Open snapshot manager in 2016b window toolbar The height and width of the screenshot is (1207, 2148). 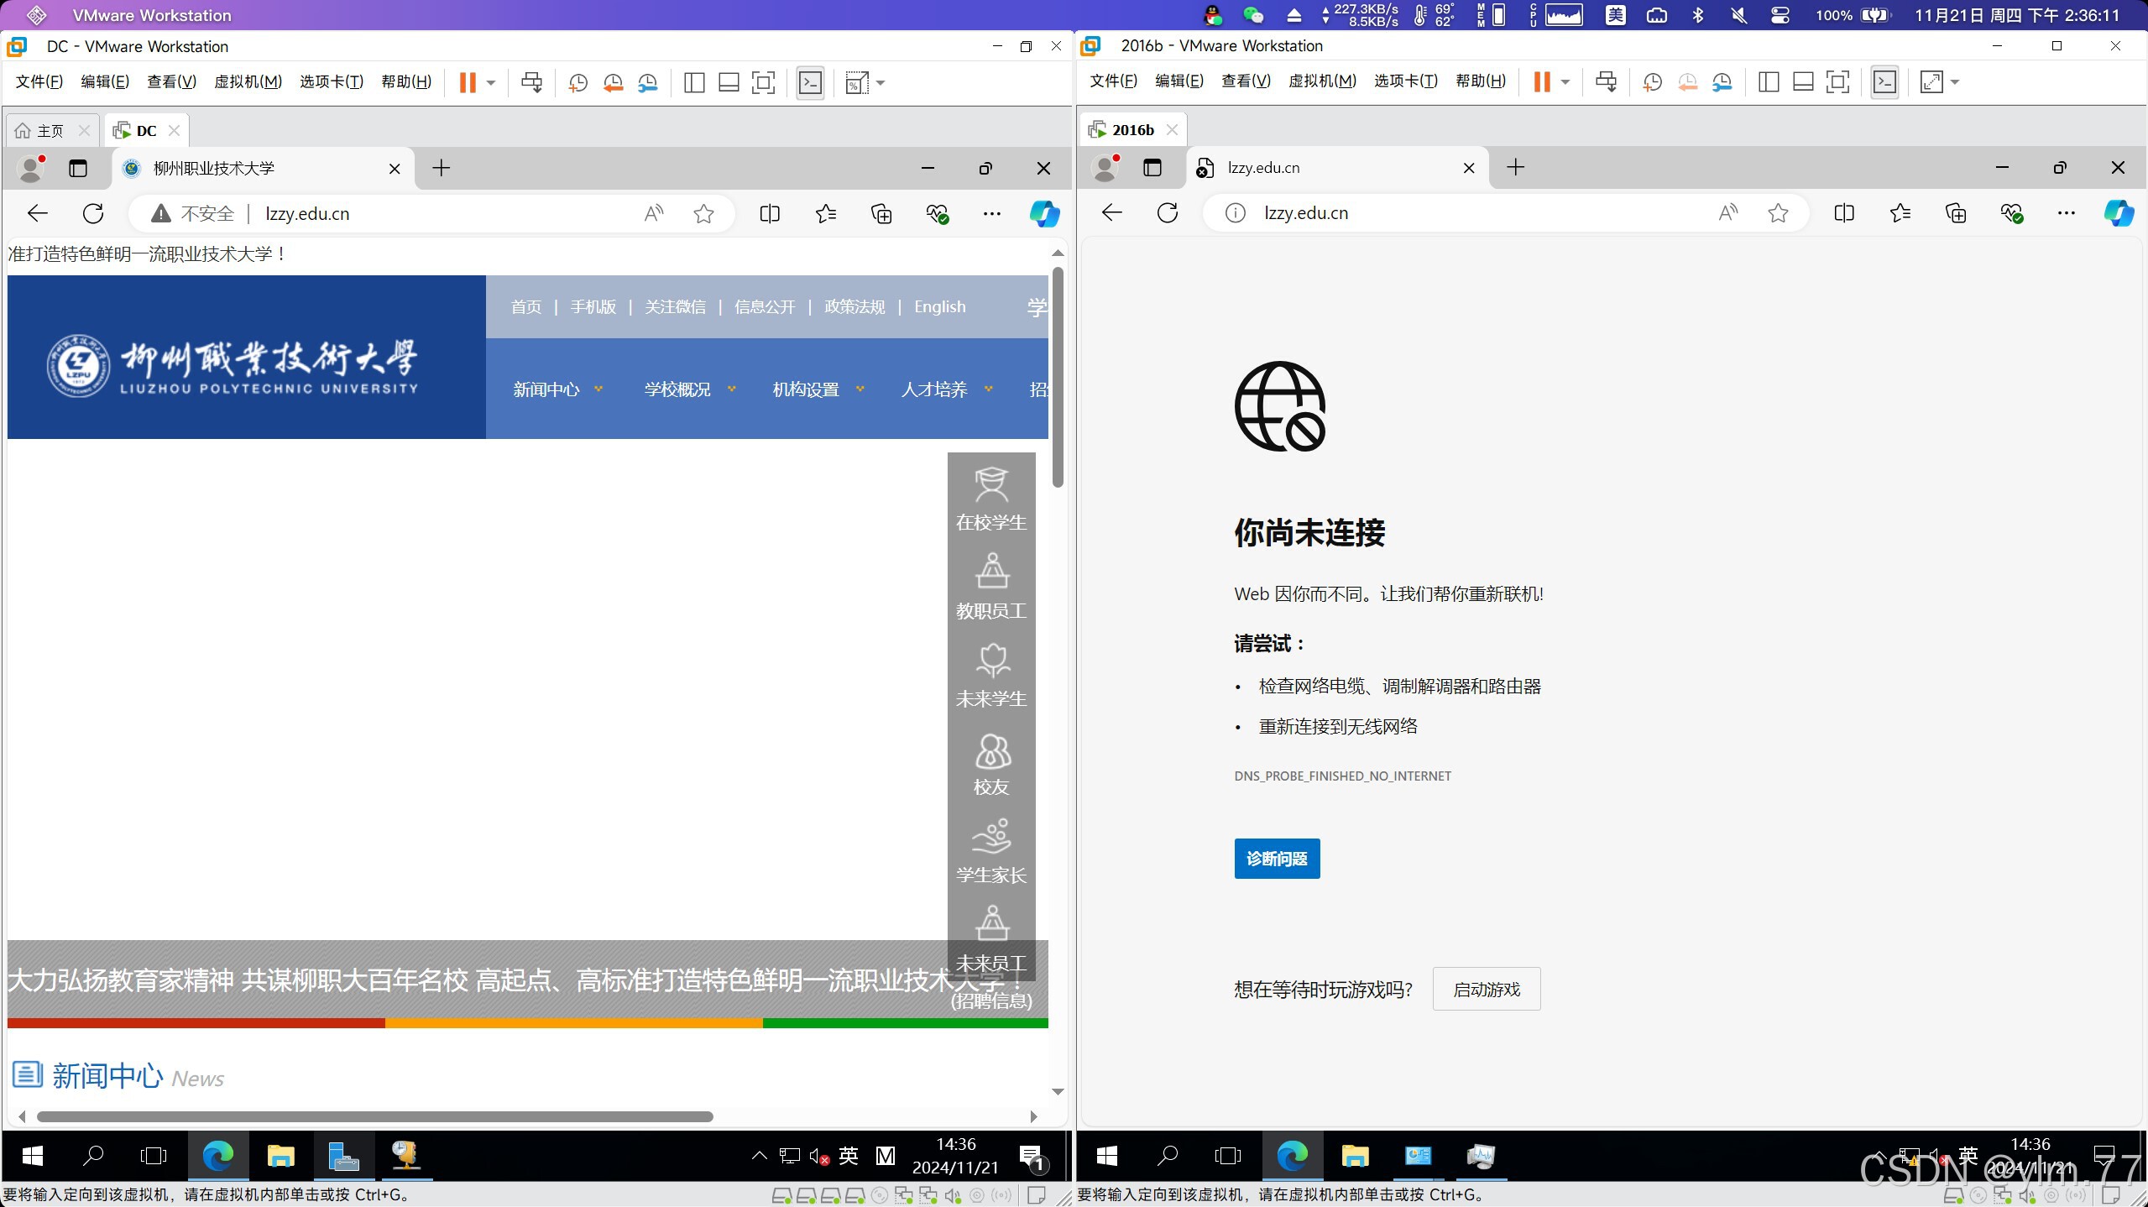coord(1722,81)
